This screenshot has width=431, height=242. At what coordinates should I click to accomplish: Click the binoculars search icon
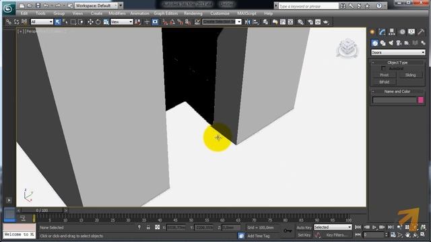[x=343, y=6]
